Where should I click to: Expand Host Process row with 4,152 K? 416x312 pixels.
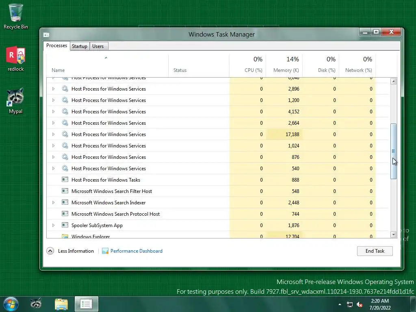(x=53, y=112)
